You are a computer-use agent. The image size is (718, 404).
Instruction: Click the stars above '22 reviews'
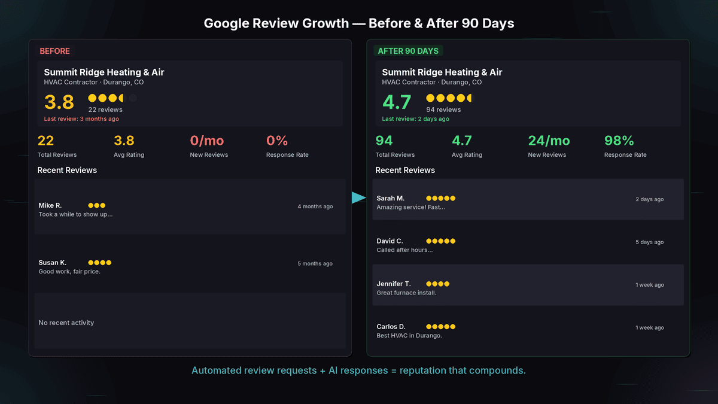112,98
